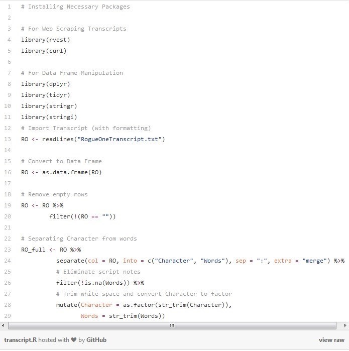Click line number 24 in the gutter

pos(8,261)
